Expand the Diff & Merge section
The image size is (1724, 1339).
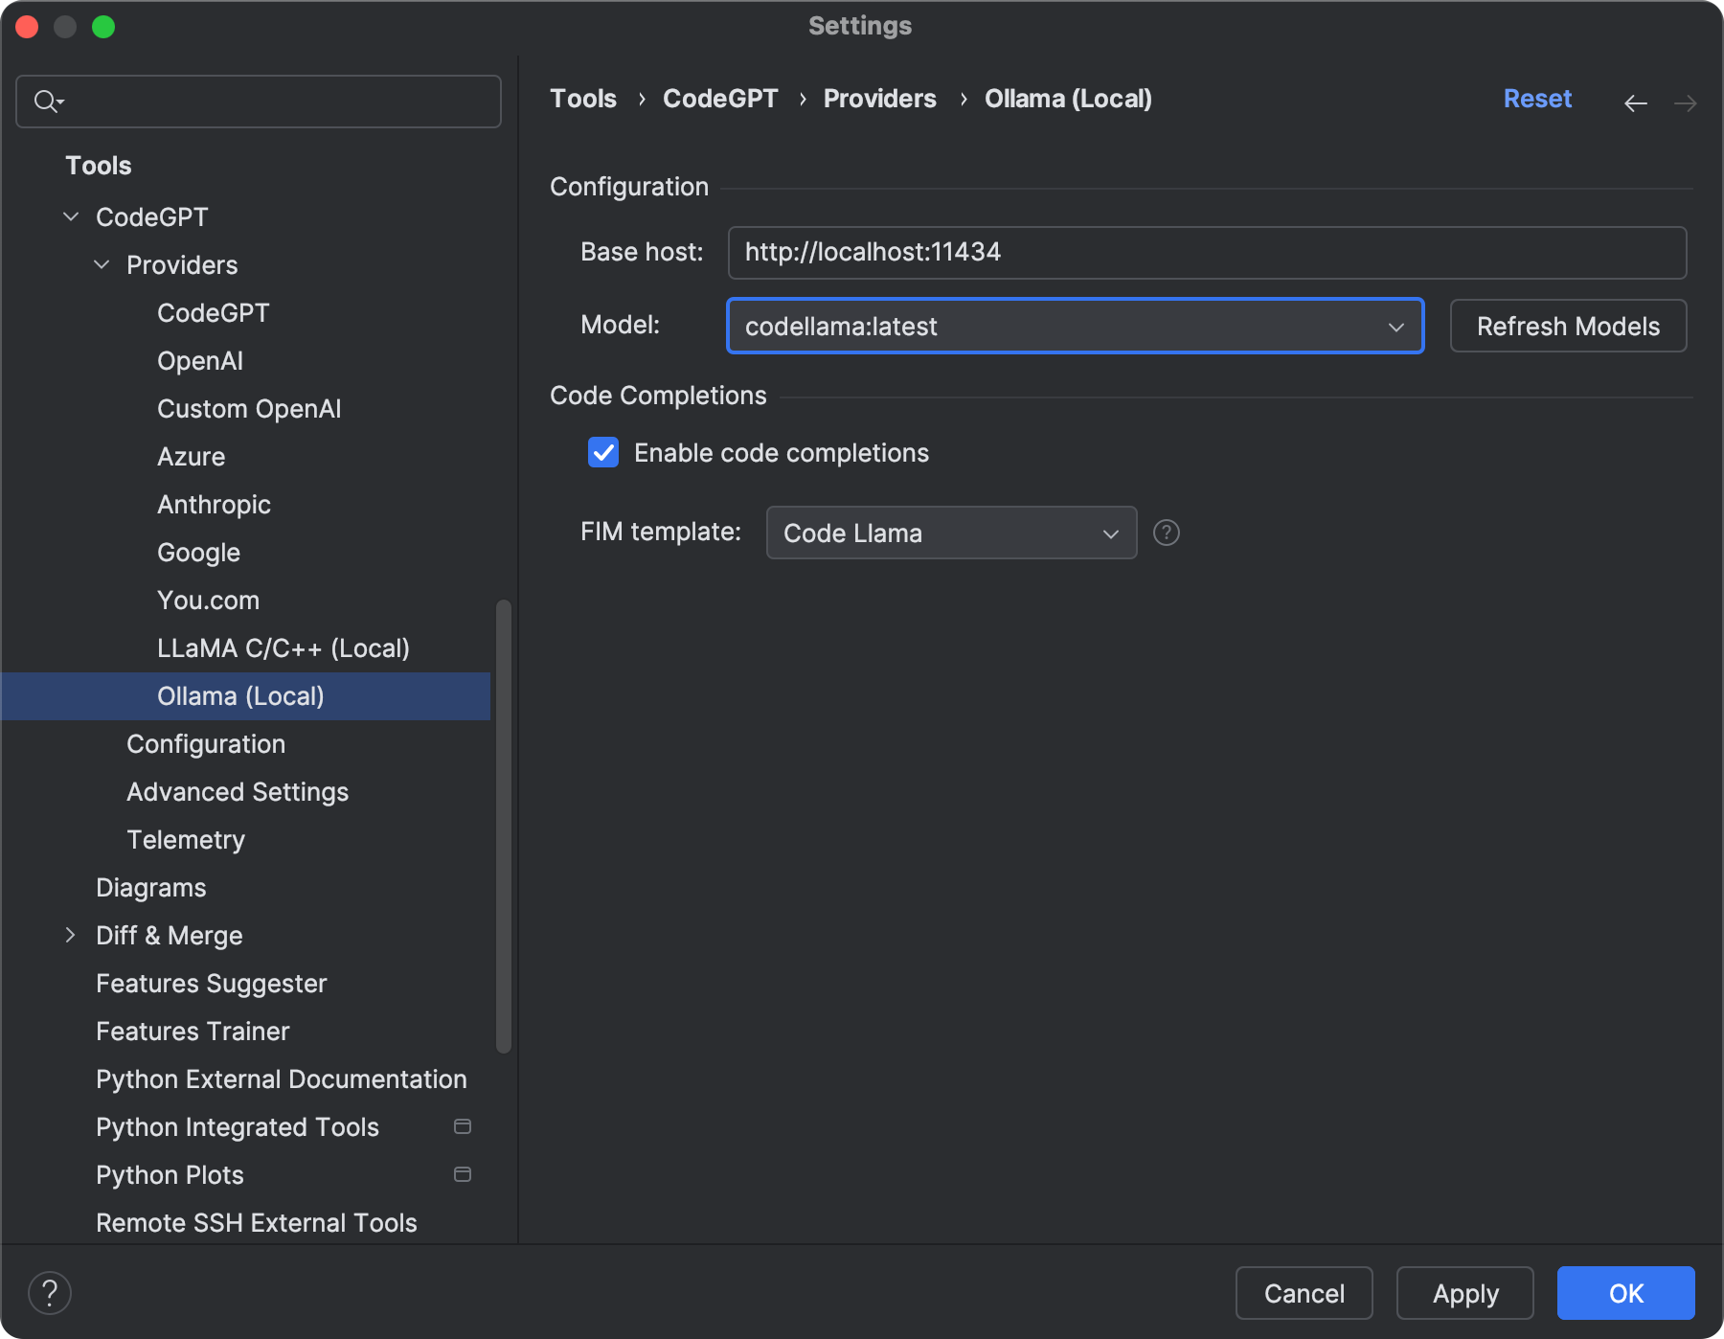click(x=71, y=935)
